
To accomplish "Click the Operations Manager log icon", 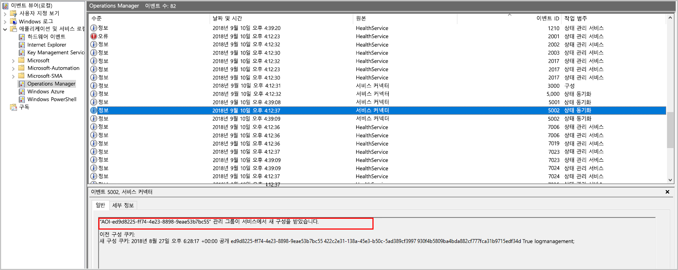I will (22, 84).
